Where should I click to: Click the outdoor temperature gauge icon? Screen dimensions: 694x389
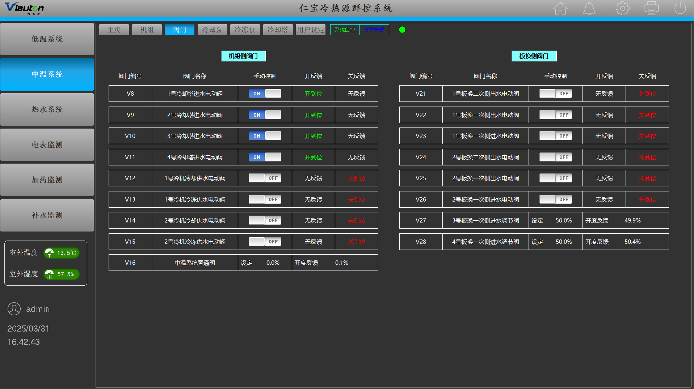click(49, 253)
